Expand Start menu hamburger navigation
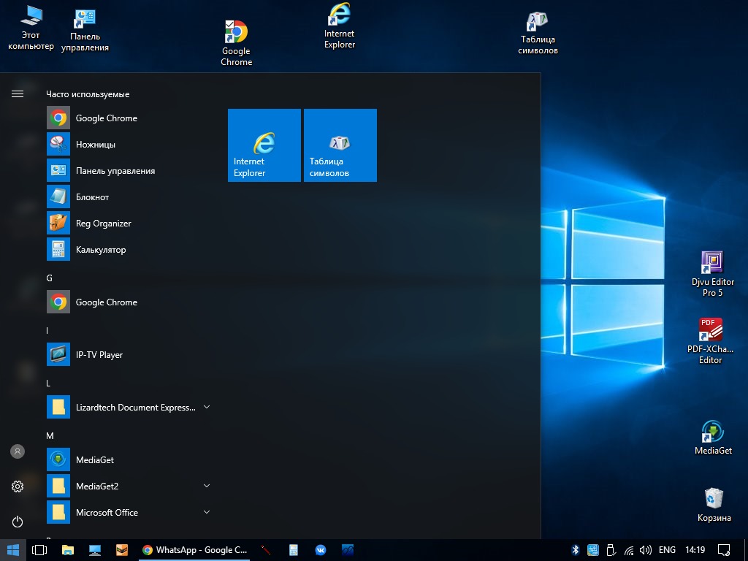 tap(18, 94)
